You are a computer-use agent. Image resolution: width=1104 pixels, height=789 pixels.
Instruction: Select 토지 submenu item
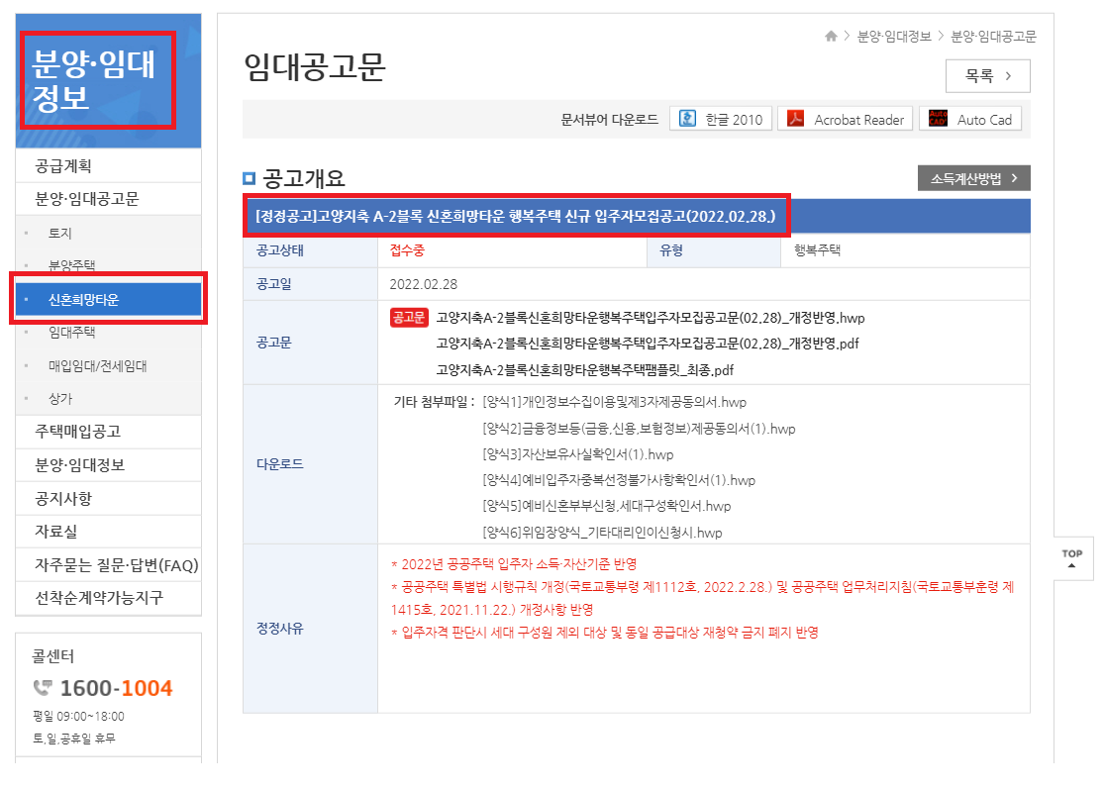(x=109, y=233)
